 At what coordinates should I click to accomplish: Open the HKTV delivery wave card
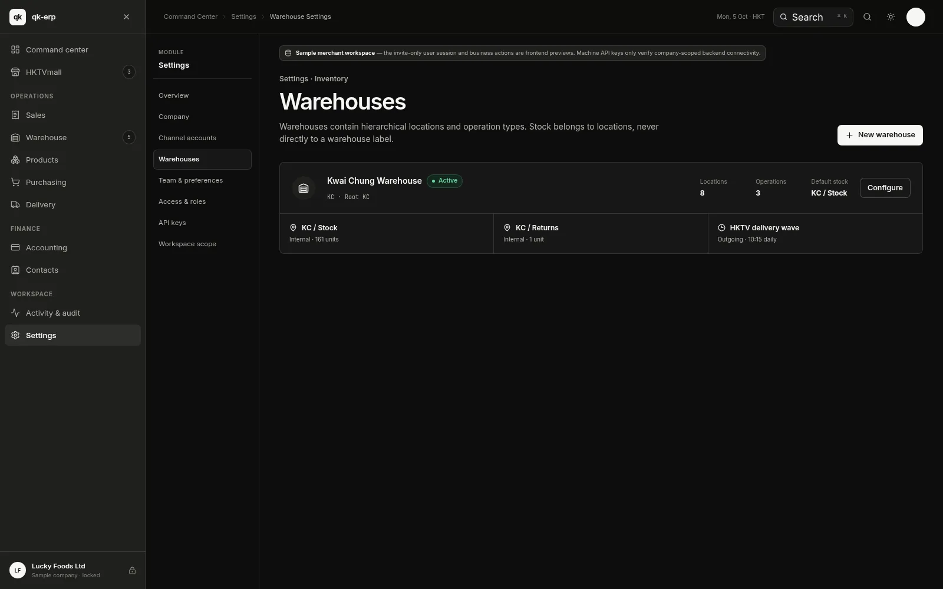815,233
